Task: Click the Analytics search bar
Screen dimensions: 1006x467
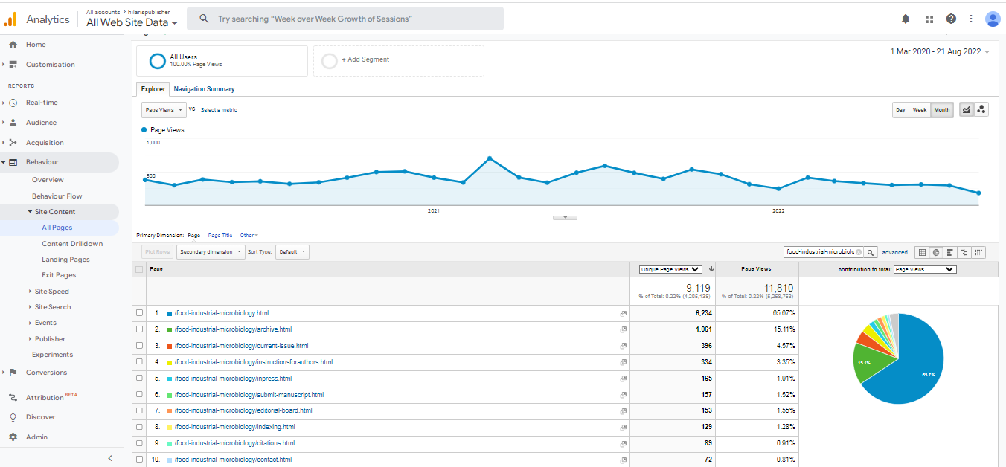Action: click(345, 19)
